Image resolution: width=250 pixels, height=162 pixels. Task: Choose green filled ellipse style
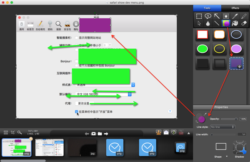pyautogui.click(x=202, y=49)
